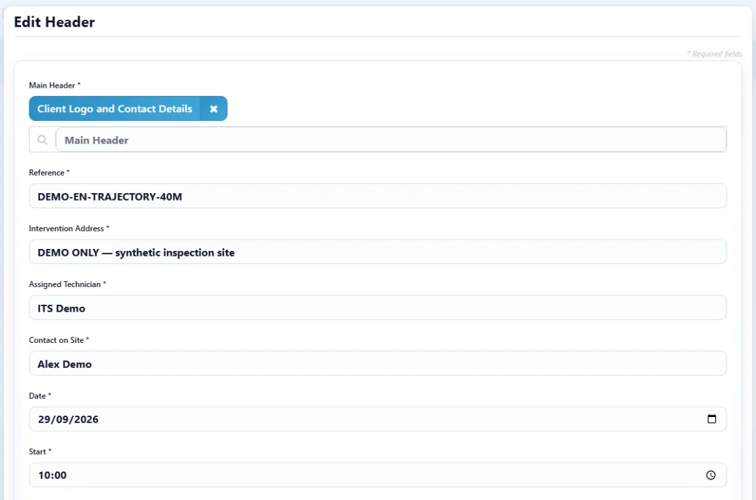Open the clock time picker in Start field
This screenshot has width=756, height=500.
710,475
